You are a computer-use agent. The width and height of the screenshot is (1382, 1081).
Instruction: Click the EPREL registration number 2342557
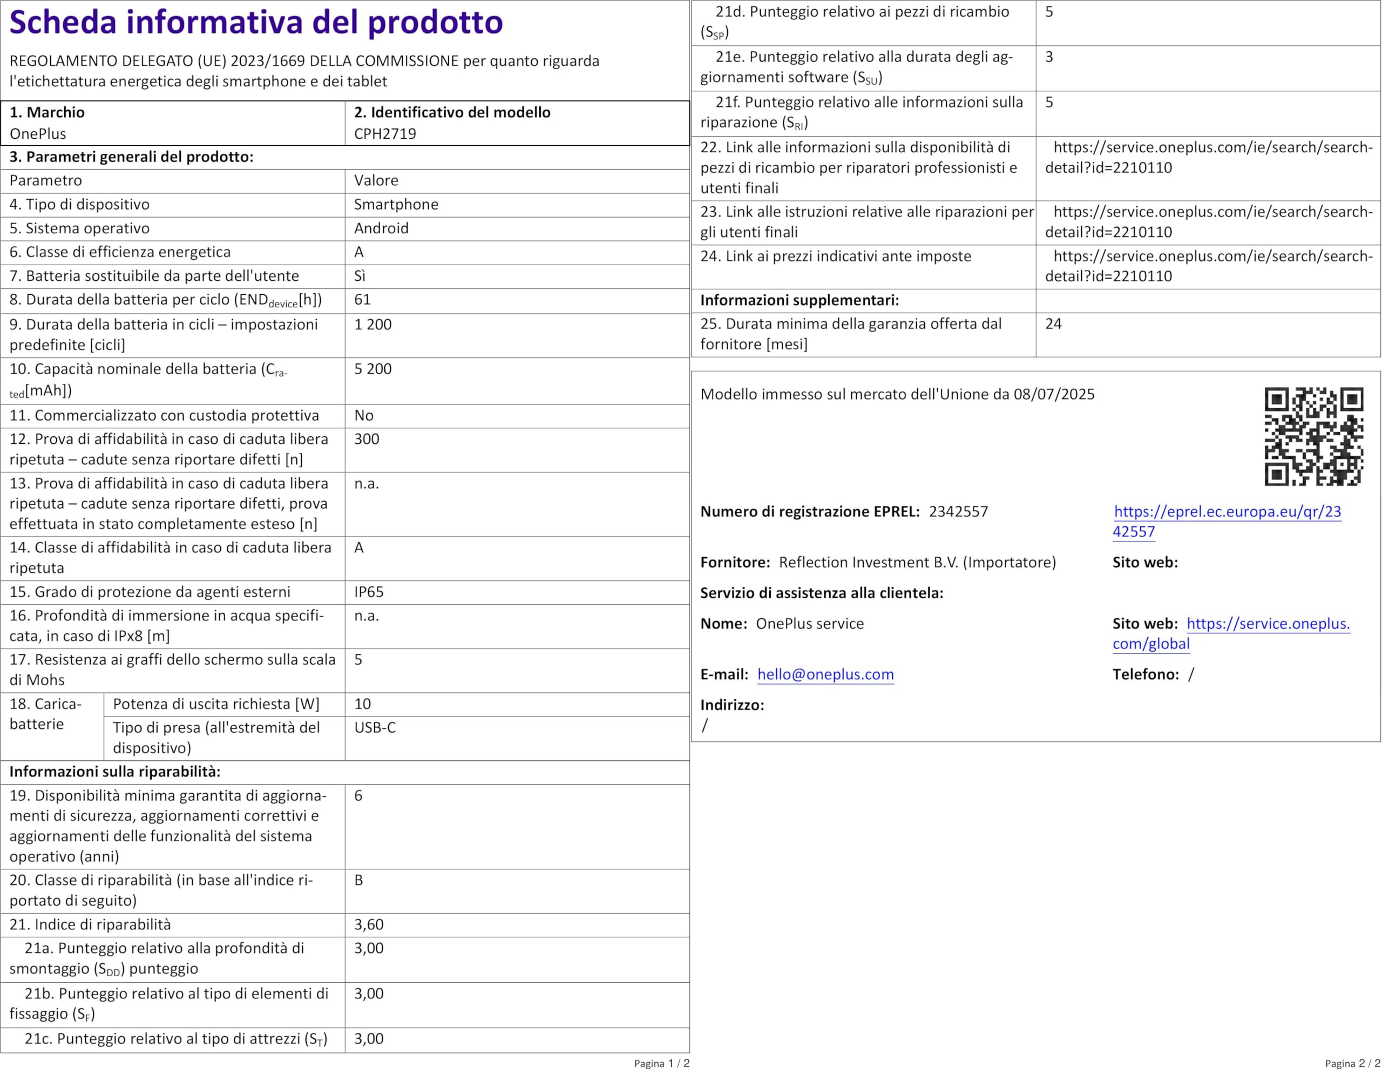point(958,511)
